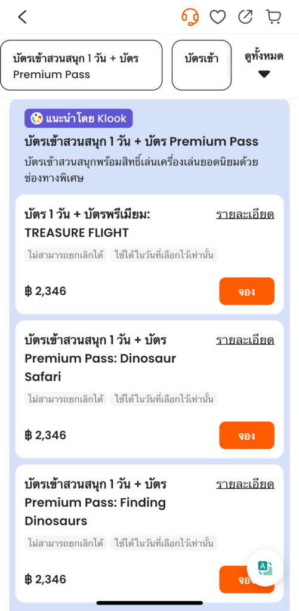Viewport: 299px width, 611px height.
Task: Open รายละเอียด for TREASURE FLIGHT
Action: [x=245, y=215]
